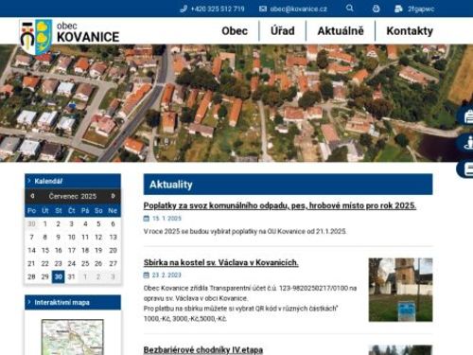
Task: Click Červenec 2025 month title
Action: [x=73, y=196]
